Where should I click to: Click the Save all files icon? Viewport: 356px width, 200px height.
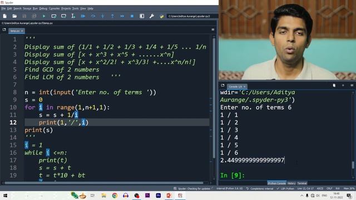tap(34, 16)
